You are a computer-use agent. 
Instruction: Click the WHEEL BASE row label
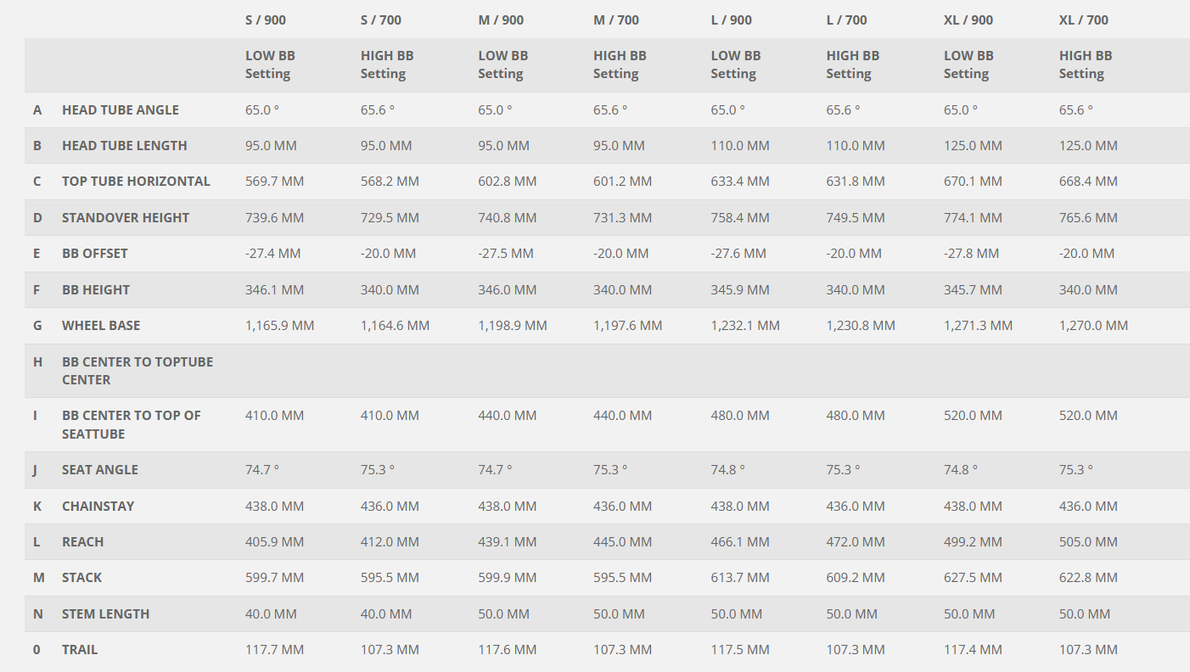click(x=101, y=325)
